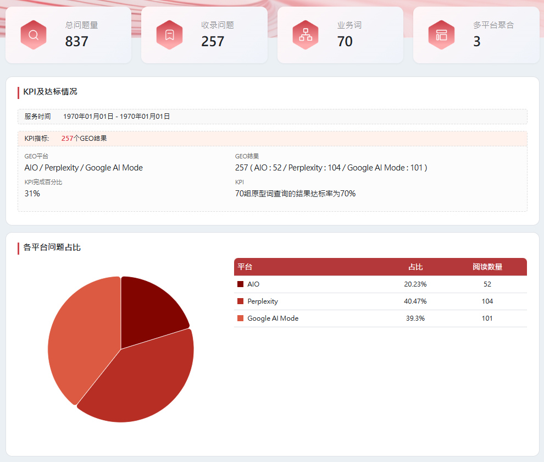Click the 总问题量 value 837

pos(76,42)
